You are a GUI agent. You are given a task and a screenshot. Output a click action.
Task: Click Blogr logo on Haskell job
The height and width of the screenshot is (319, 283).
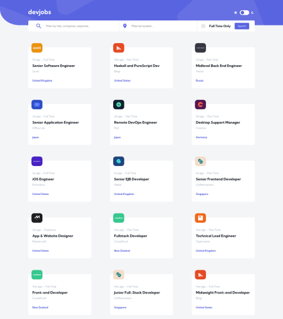(119, 48)
